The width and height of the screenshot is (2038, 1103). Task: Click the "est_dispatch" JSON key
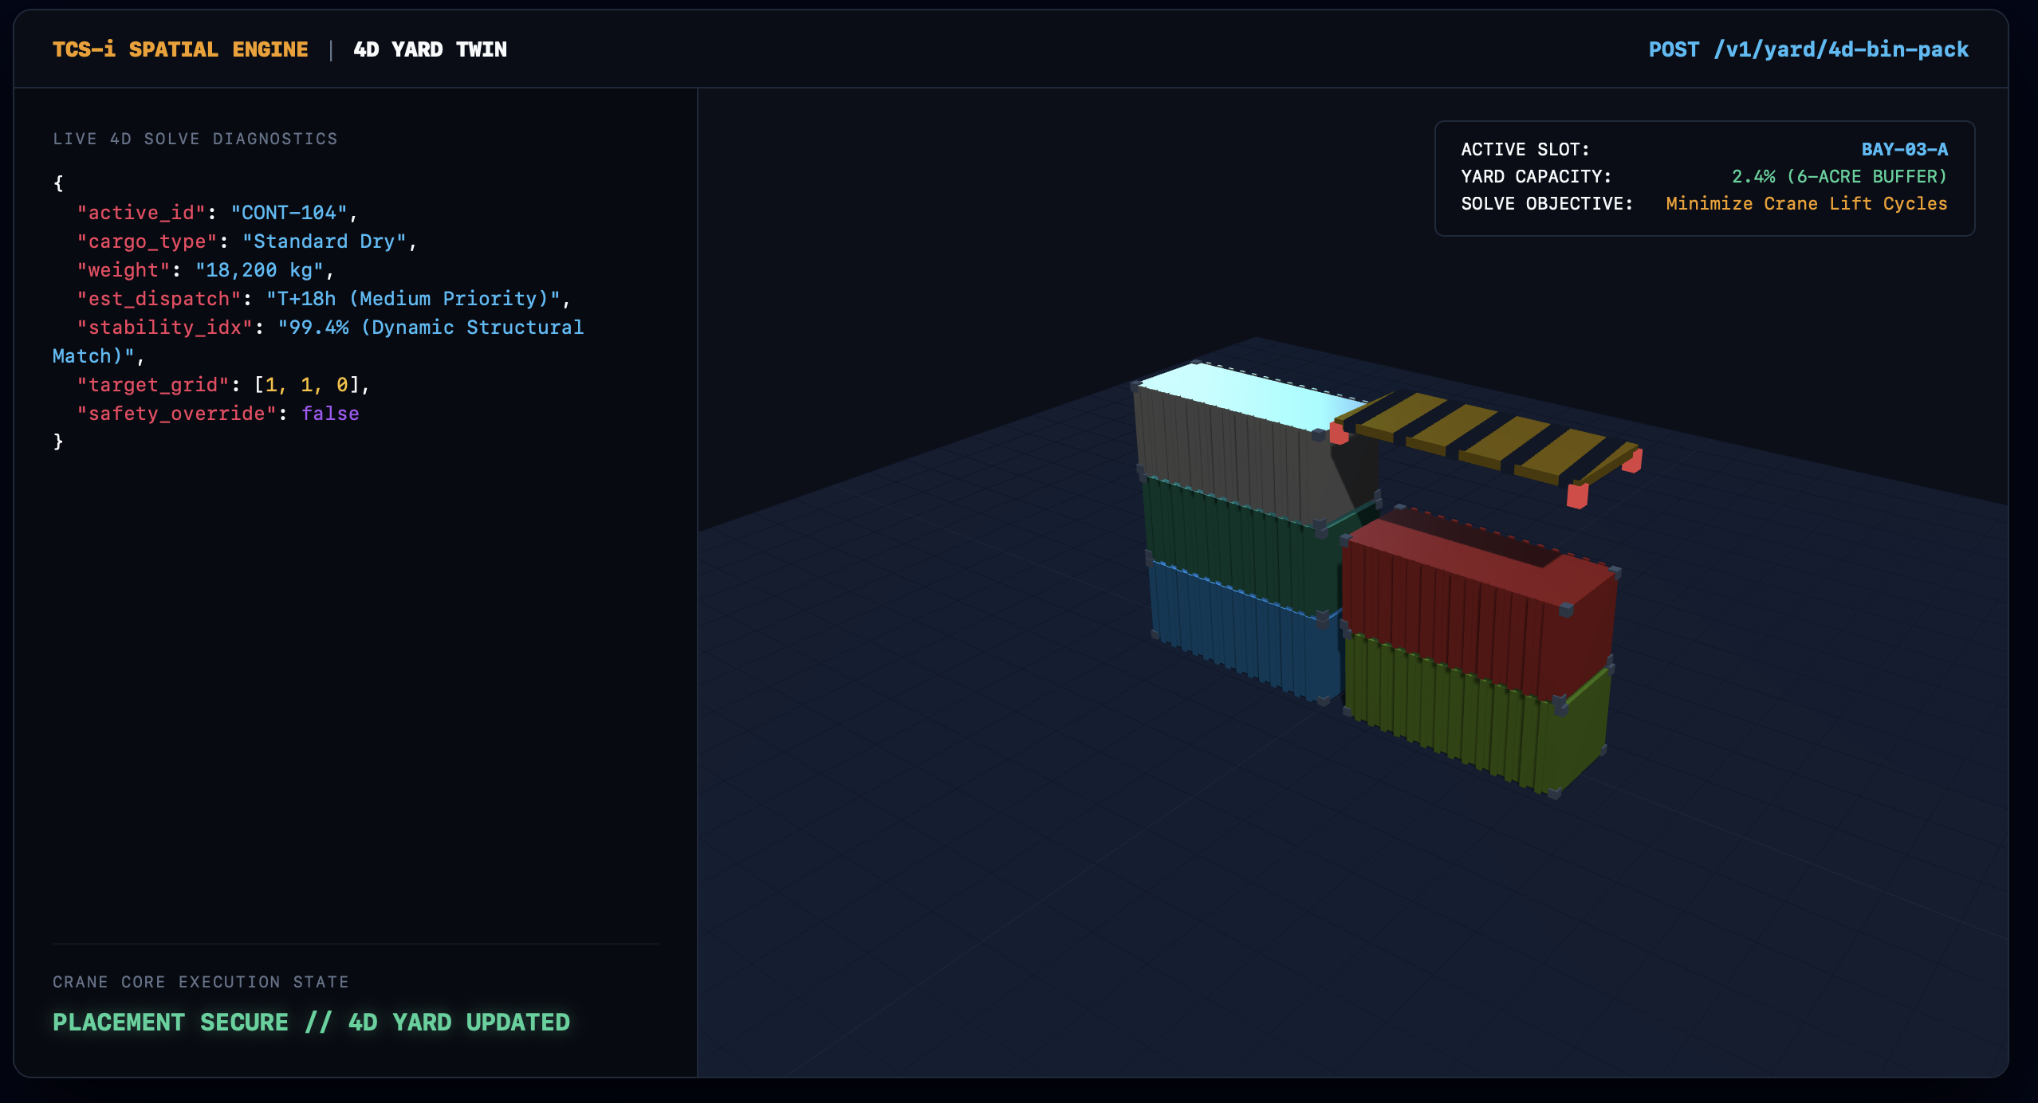(159, 299)
